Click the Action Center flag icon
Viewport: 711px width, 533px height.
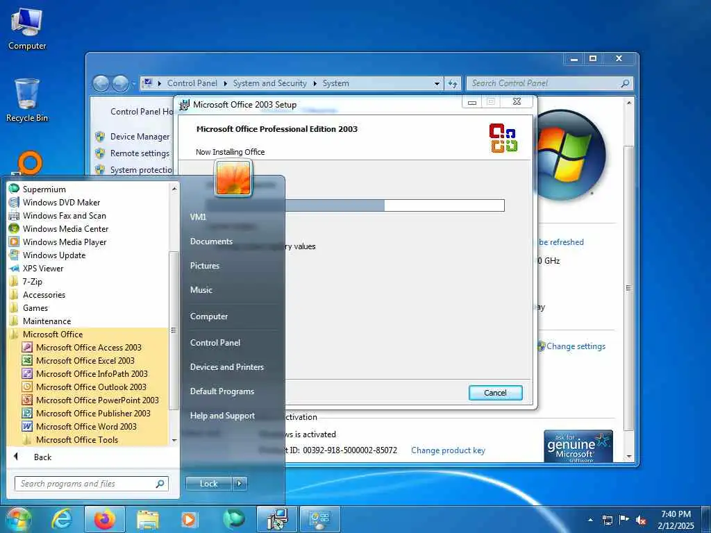624,520
